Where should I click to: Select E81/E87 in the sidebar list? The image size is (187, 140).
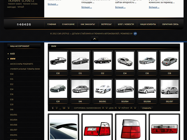point(14,130)
